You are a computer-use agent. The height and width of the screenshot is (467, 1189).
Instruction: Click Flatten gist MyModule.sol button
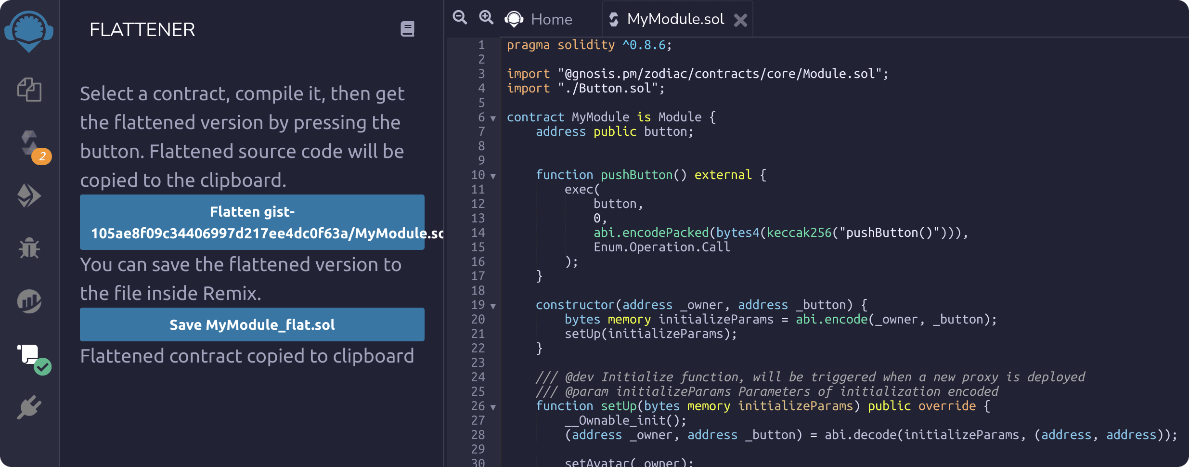pyautogui.click(x=252, y=222)
